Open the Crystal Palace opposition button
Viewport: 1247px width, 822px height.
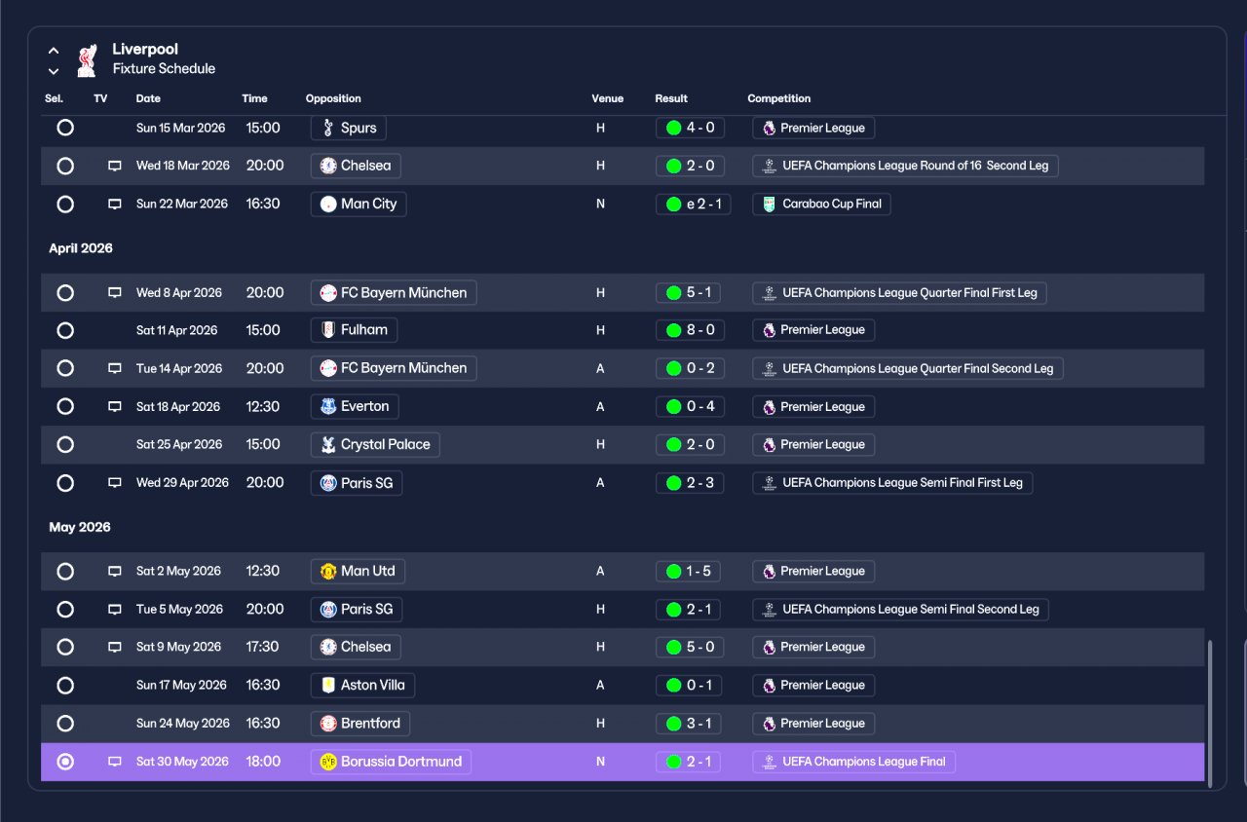click(375, 444)
